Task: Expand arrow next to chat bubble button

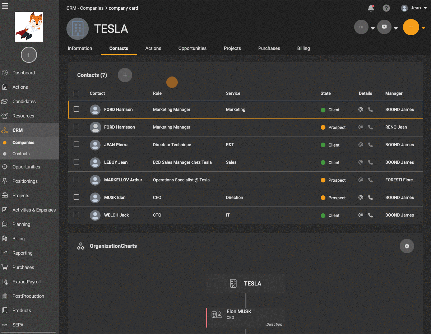Action: [x=396, y=28]
